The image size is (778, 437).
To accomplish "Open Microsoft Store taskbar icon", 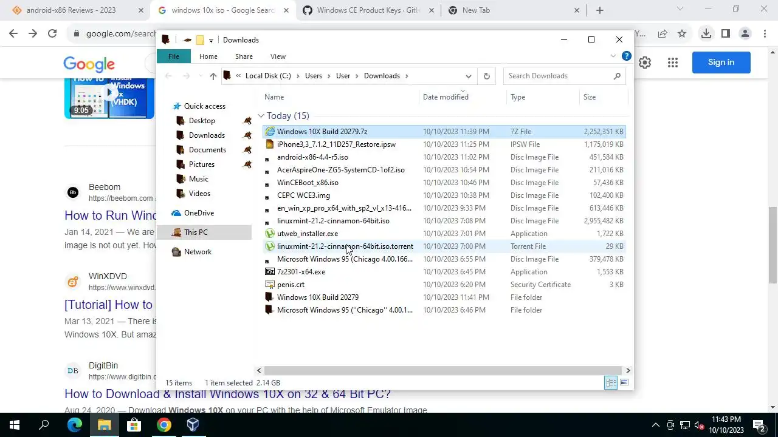I will [134, 425].
